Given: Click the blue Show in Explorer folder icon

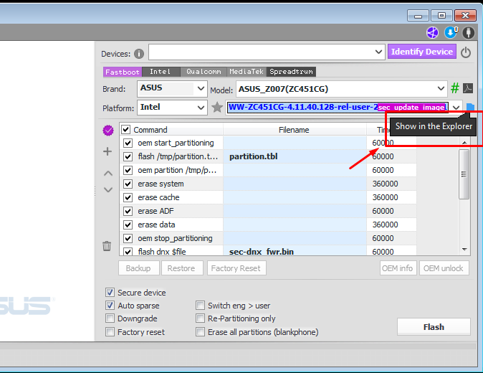Looking at the screenshot, I should (470, 108).
